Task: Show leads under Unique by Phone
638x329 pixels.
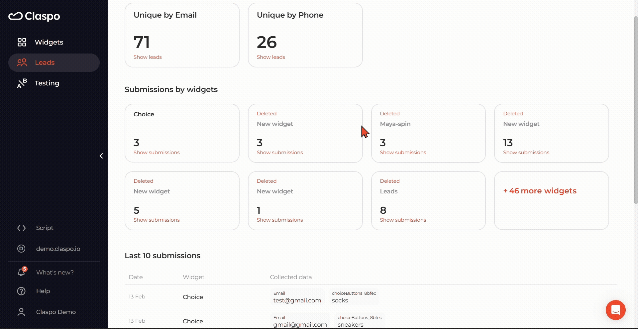Action: pyautogui.click(x=271, y=57)
